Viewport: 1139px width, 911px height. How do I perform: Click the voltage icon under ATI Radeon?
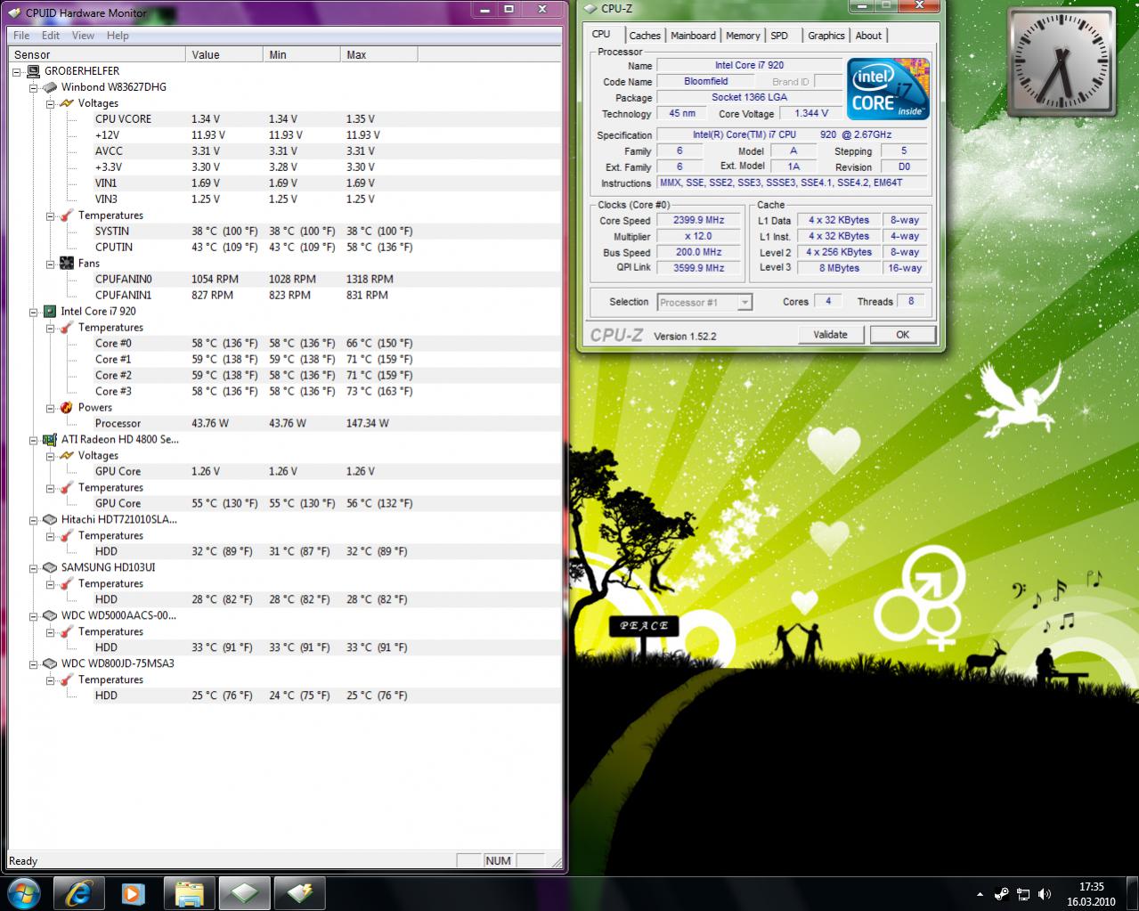(67, 456)
